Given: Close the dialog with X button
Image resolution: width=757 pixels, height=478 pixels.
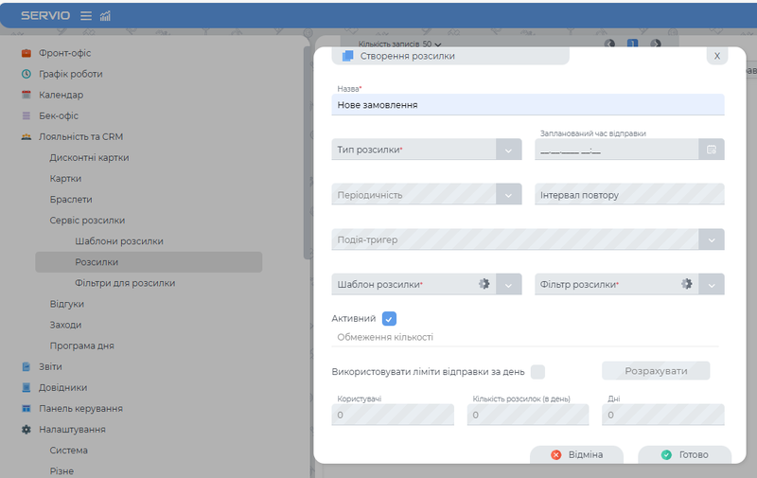Looking at the screenshot, I should click(x=716, y=56).
